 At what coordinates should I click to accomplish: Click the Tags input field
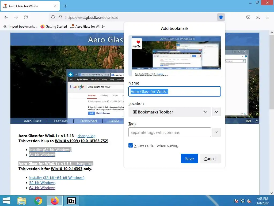[x=170, y=132]
